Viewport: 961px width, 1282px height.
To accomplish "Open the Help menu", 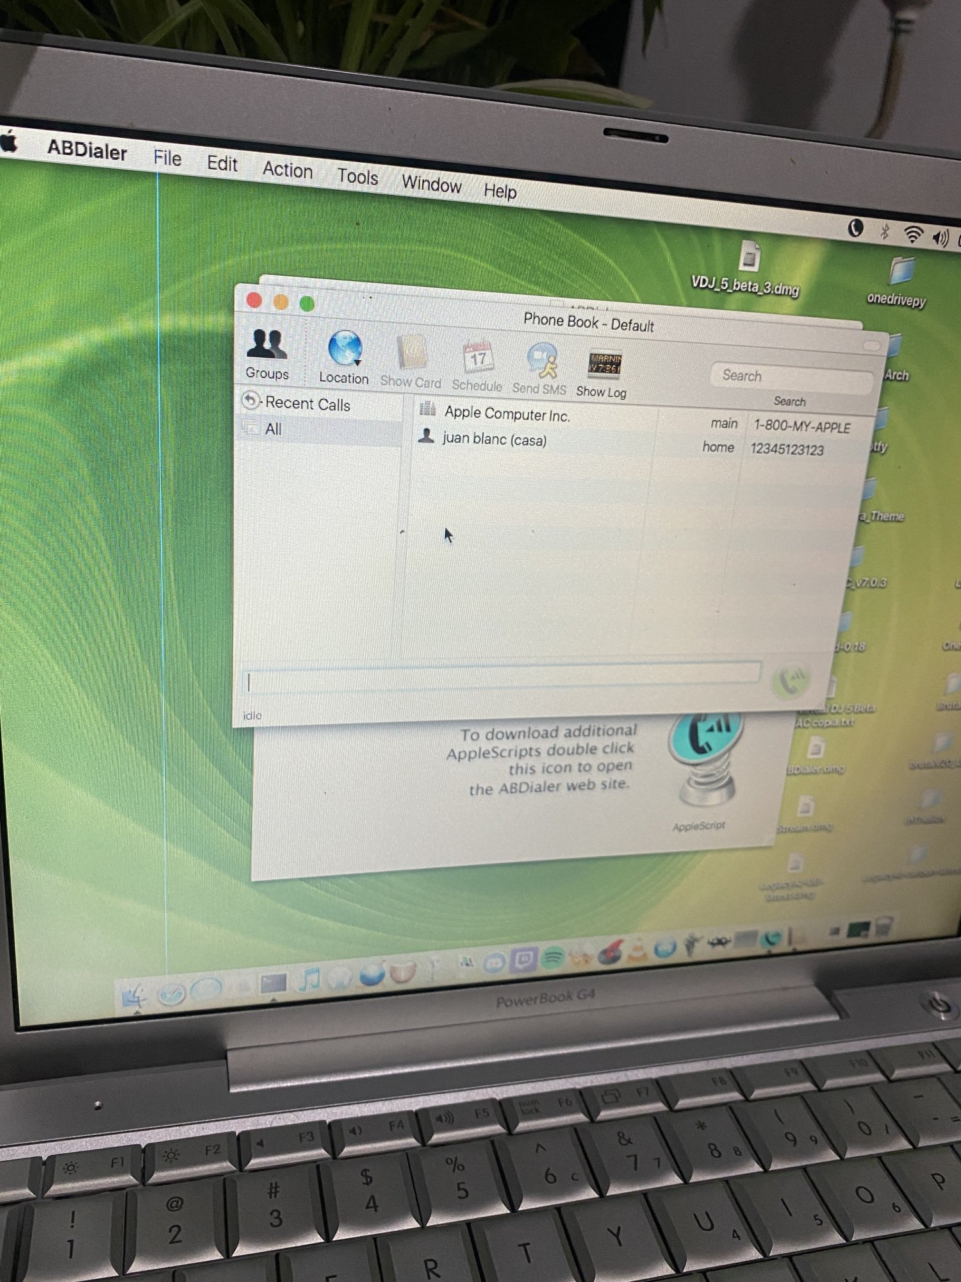I will coord(500,190).
